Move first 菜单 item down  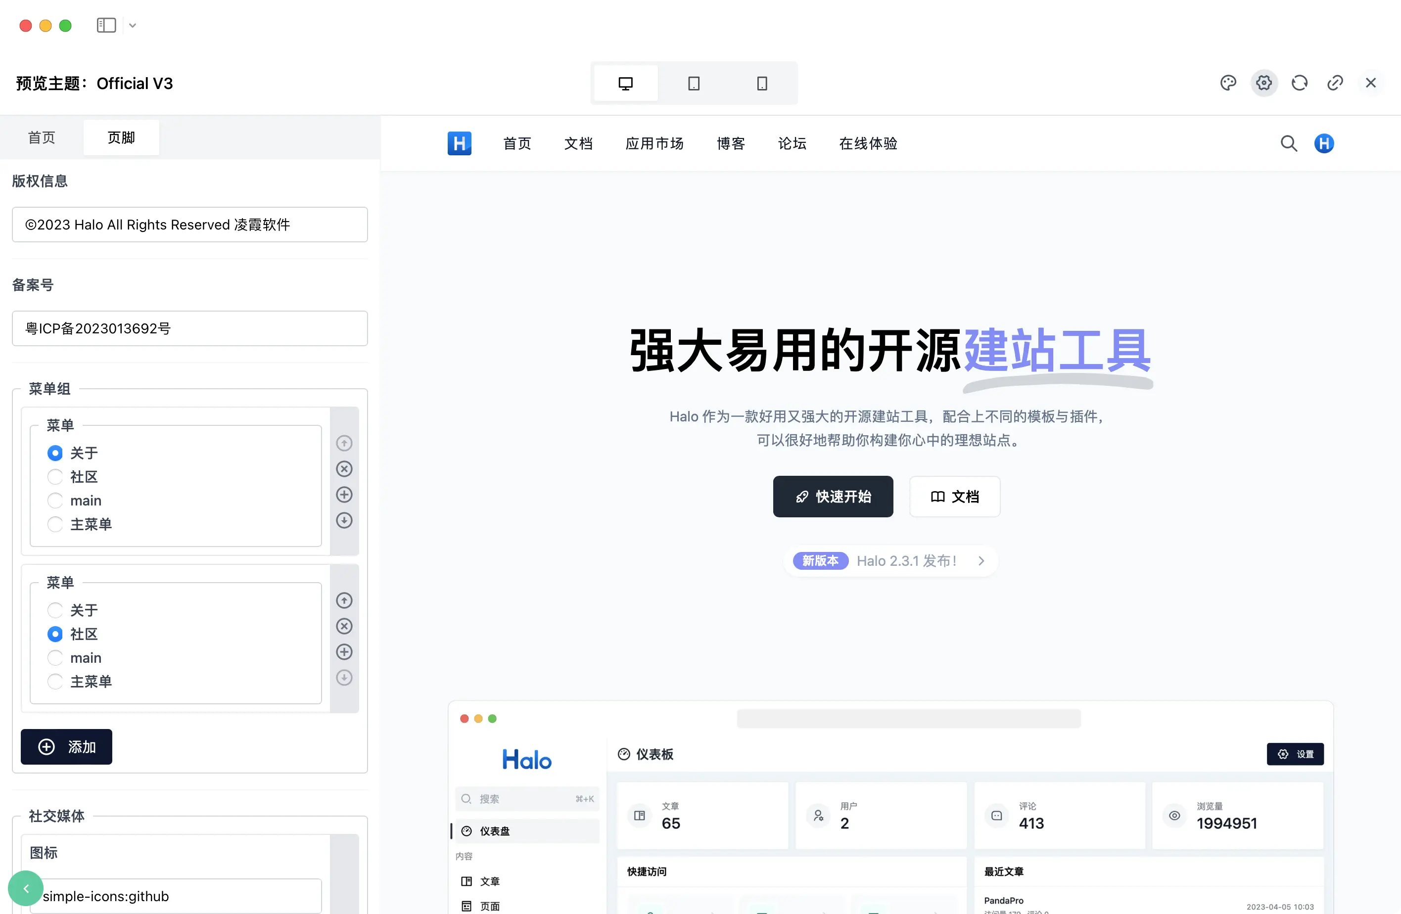tap(344, 520)
